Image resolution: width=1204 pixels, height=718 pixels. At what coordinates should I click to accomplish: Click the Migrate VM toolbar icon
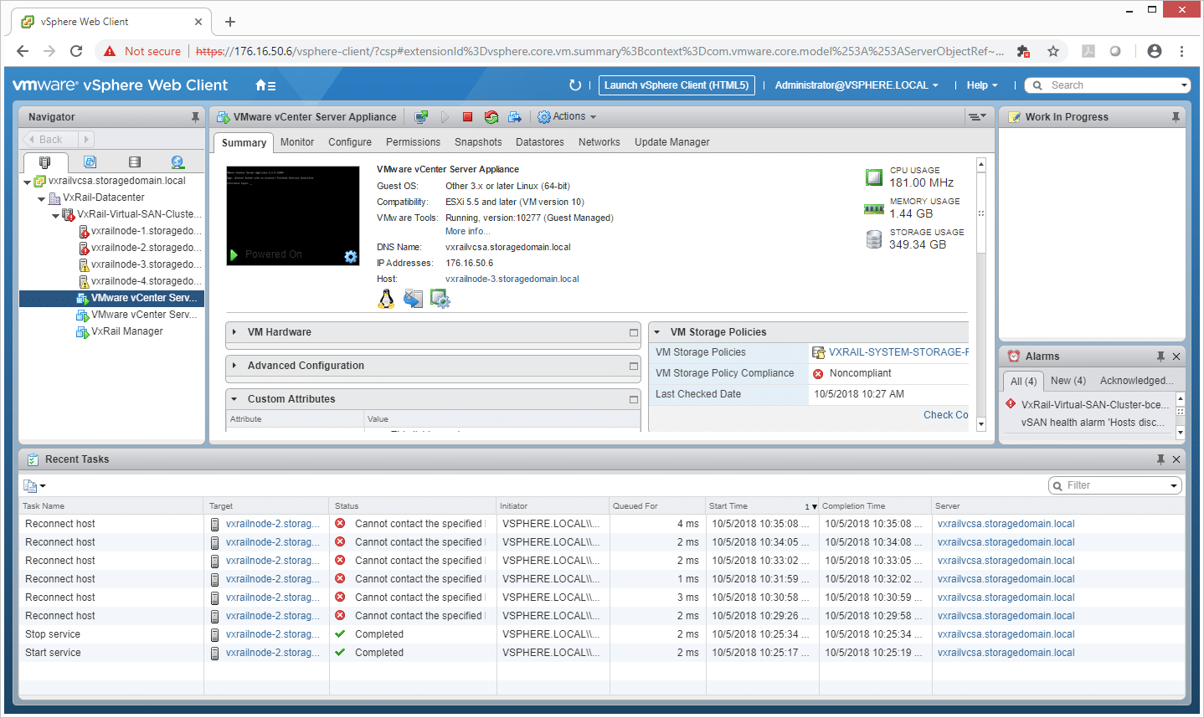[514, 117]
